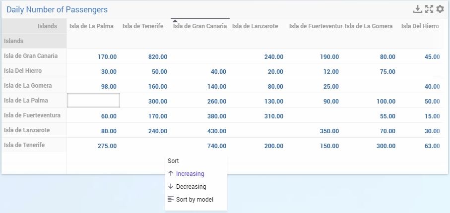Viewport: 450px width, 213px height.
Task: Select the 820.00 cell value
Action: (158, 57)
